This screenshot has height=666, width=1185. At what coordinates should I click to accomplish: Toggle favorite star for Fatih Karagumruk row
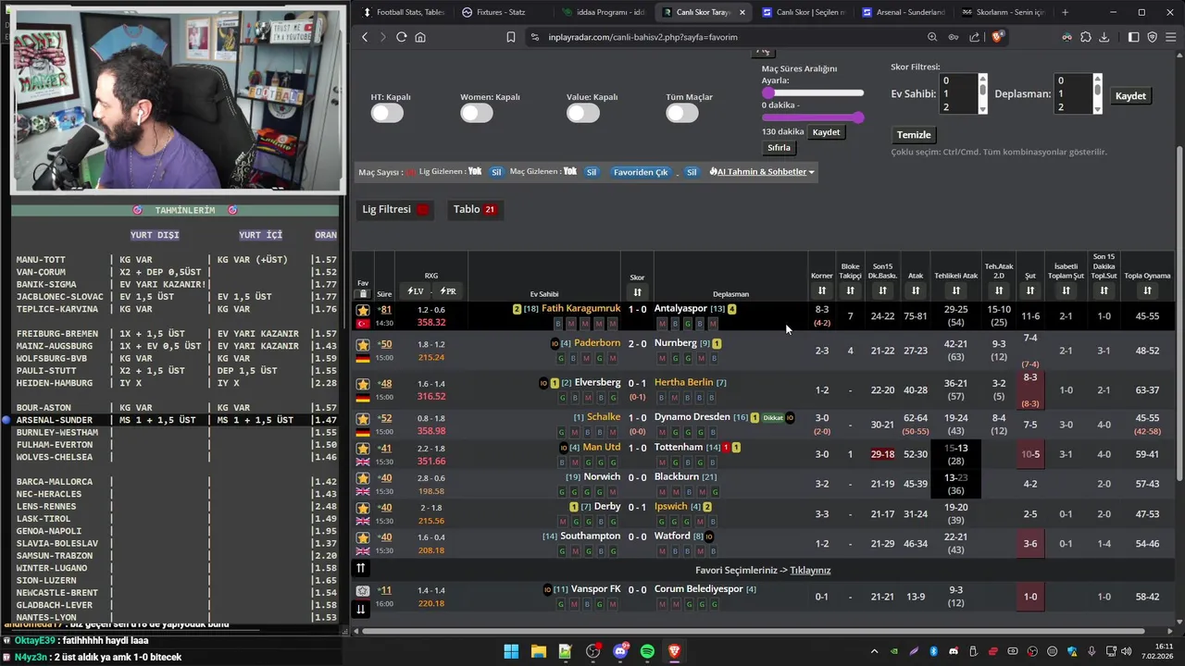[x=363, y=310]
